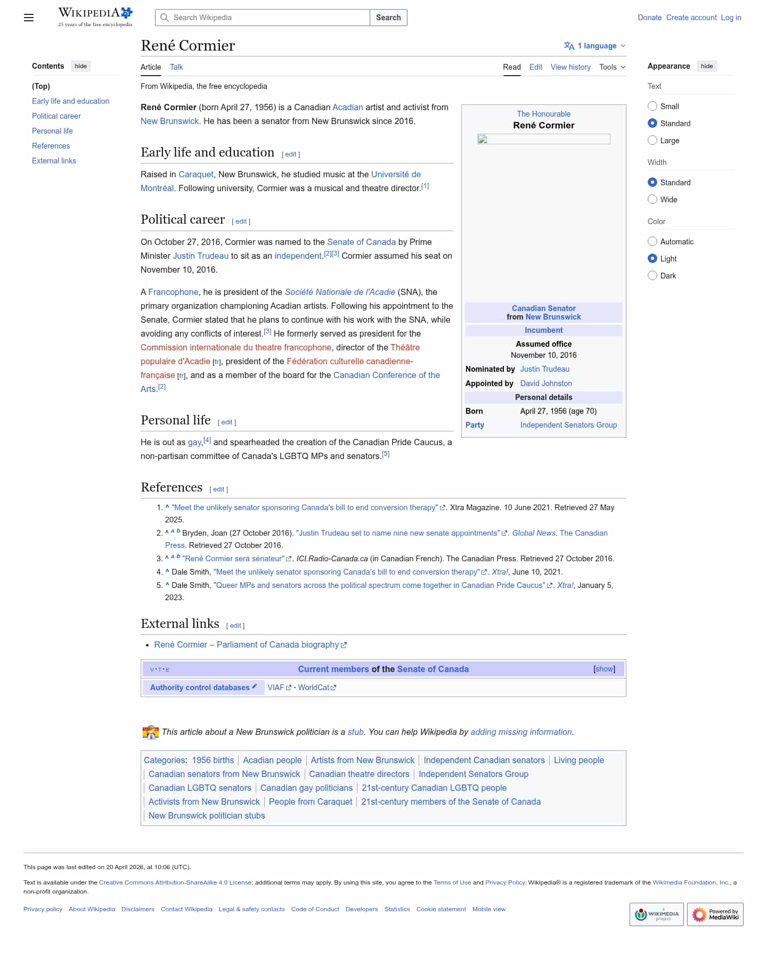
Task: Open the WorldCat authority link
Action: coord(317,688)
